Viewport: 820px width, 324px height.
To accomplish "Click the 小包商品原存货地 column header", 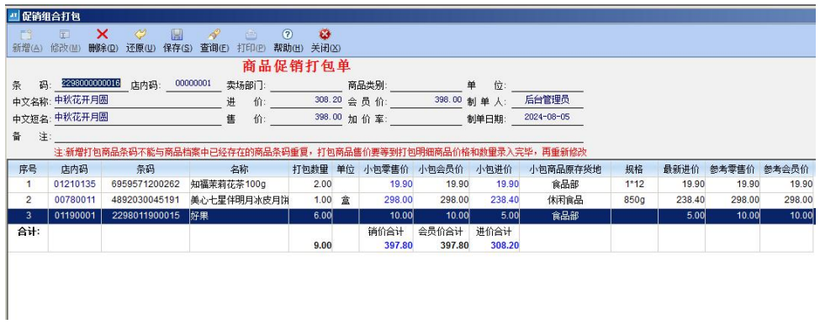I will point(565,169).
